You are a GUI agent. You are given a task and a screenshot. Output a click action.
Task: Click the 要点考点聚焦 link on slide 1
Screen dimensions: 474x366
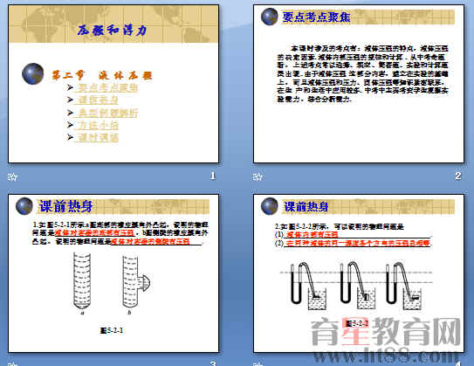[107, 87]
